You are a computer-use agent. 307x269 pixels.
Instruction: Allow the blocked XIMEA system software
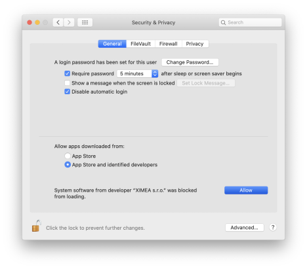pyautogui.click(x=246, y=190)
